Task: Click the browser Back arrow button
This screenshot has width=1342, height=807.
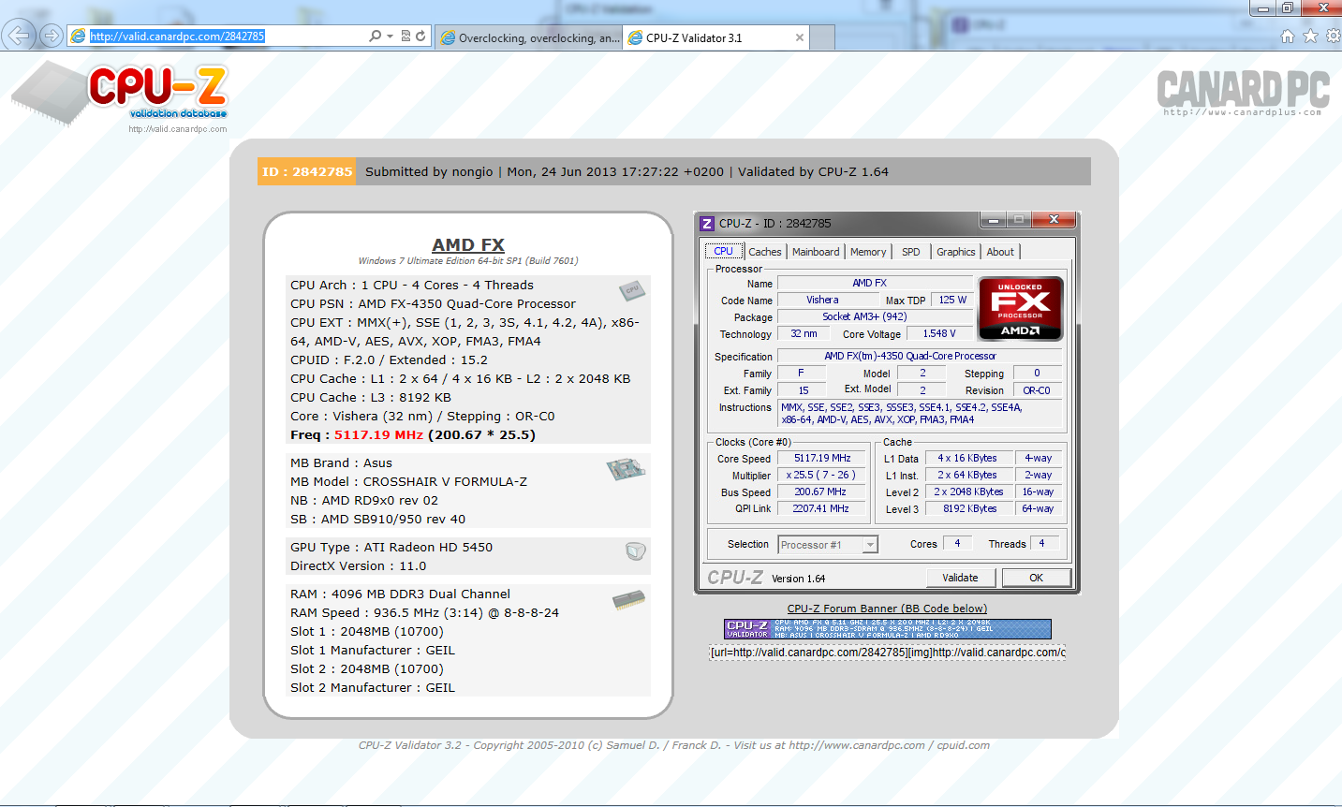Action: (x=18, y=36)
